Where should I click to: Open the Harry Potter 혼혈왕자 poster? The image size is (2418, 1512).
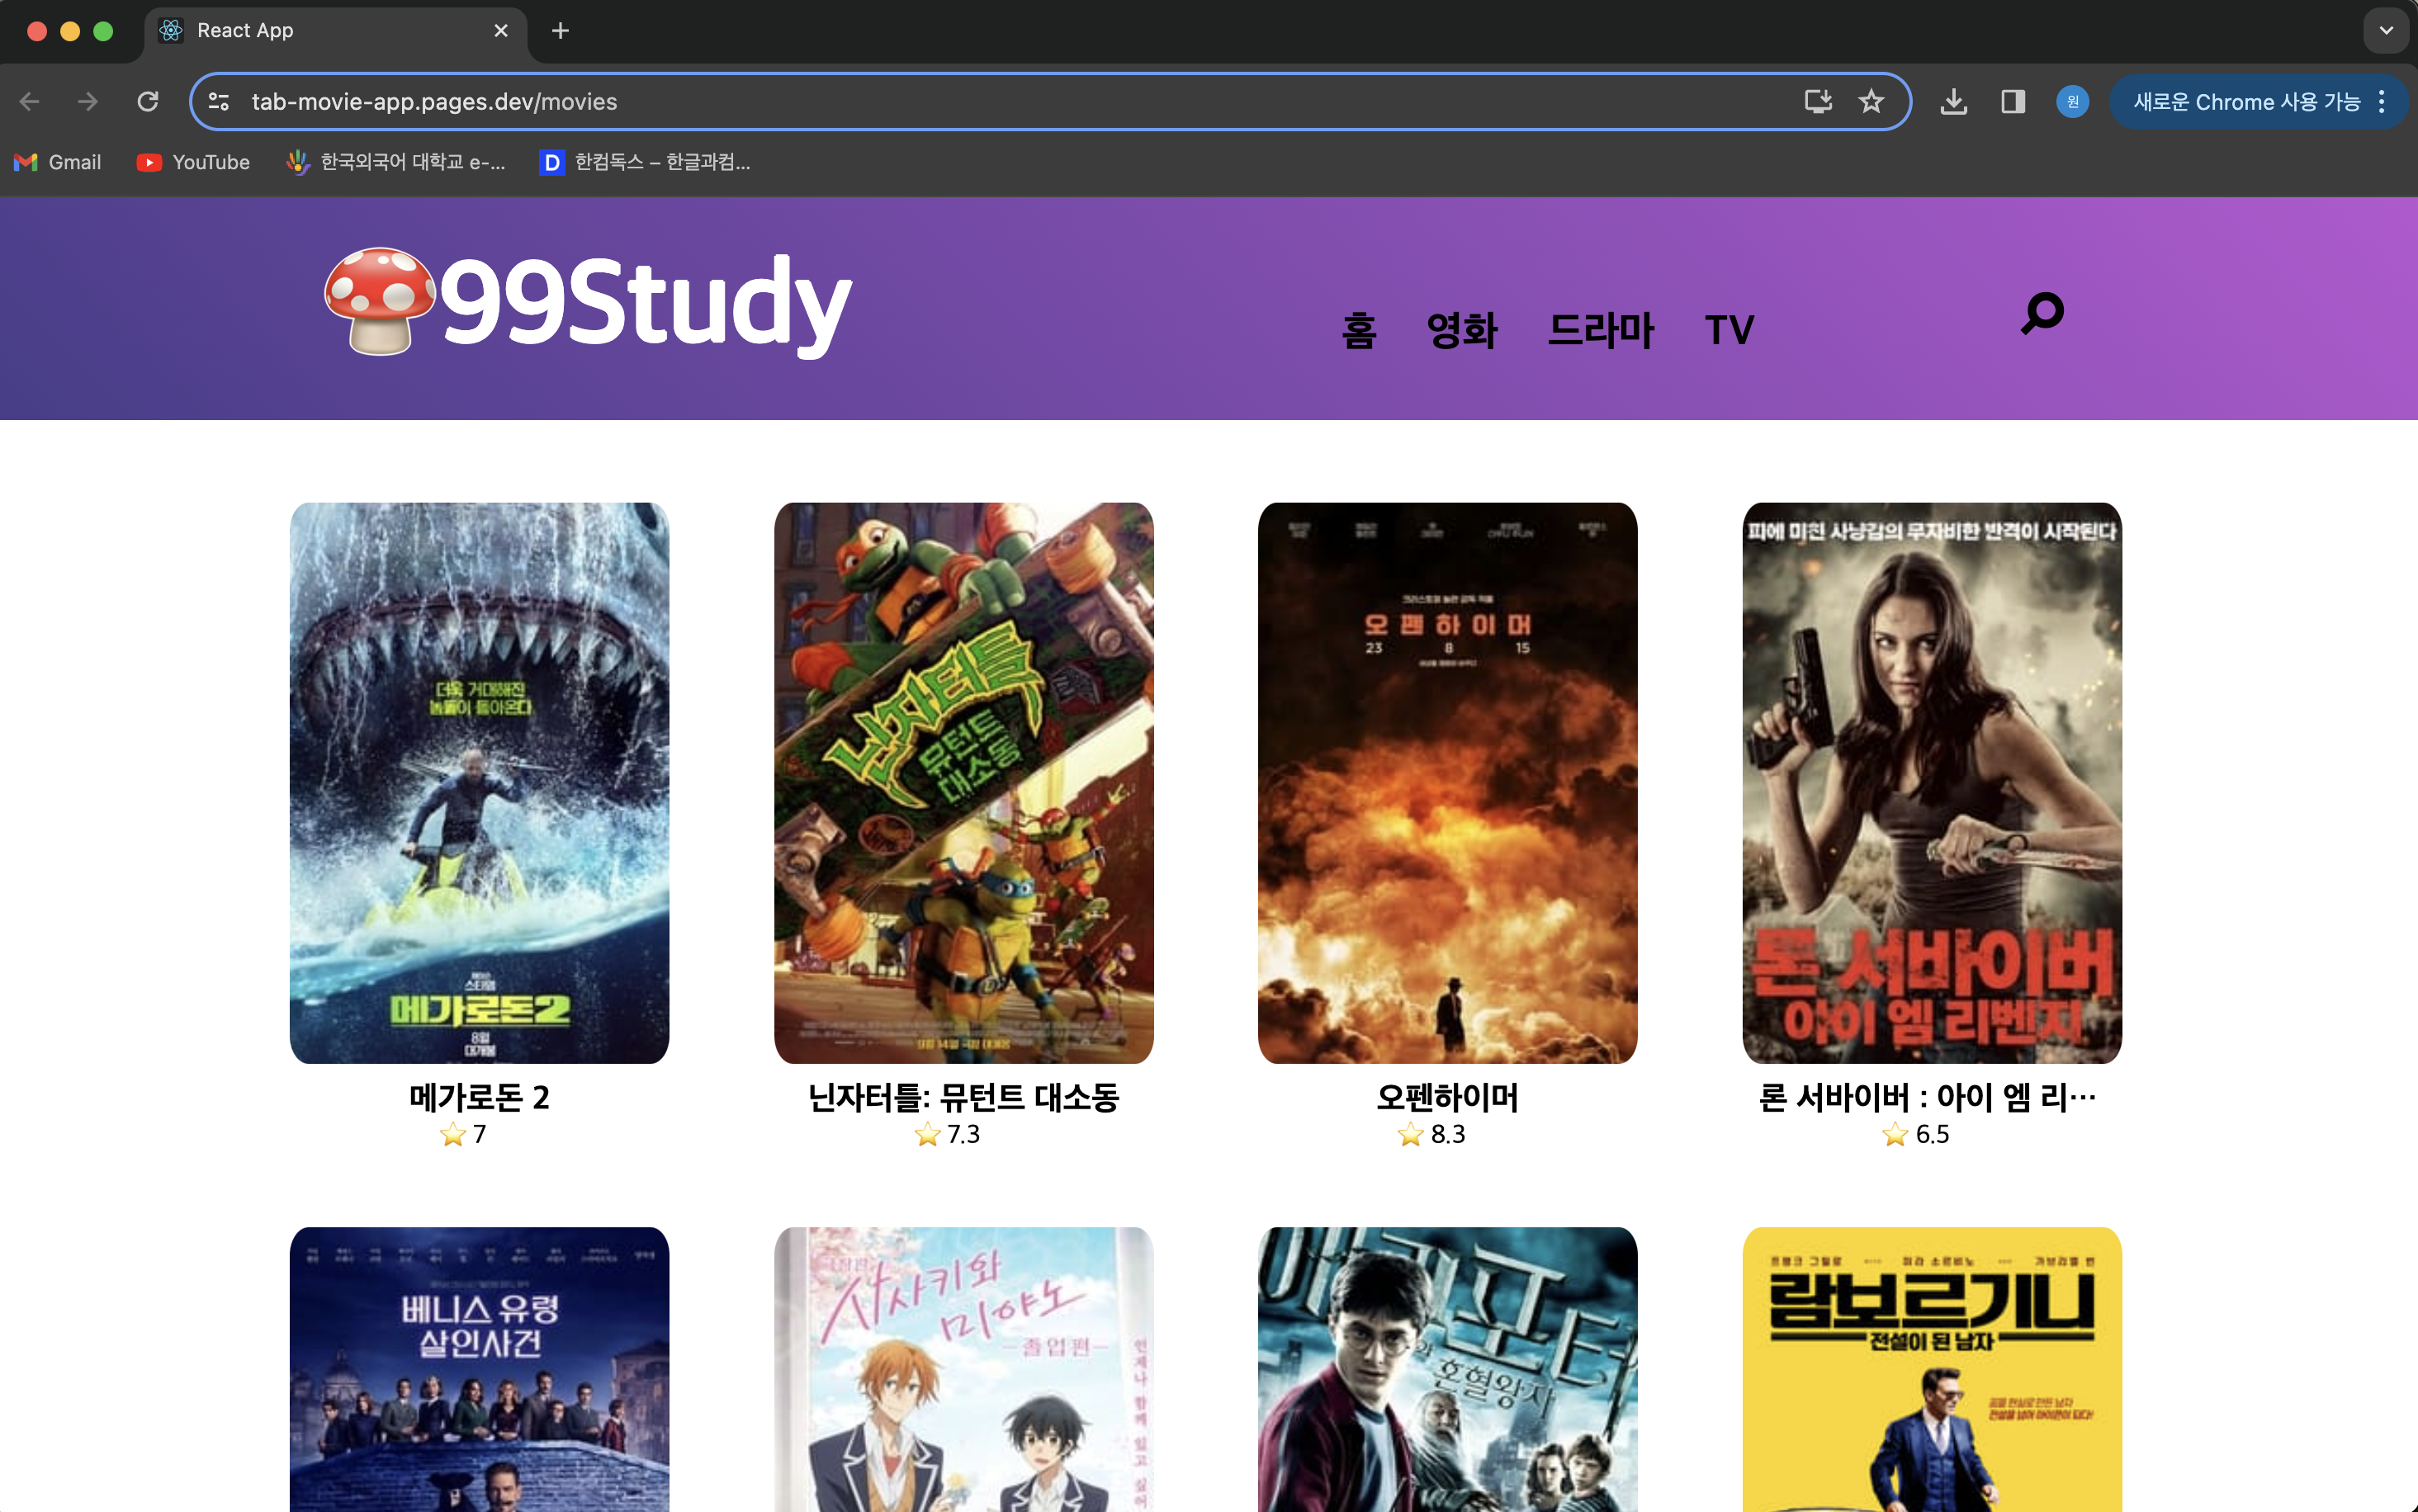tap(1447, 1369)
